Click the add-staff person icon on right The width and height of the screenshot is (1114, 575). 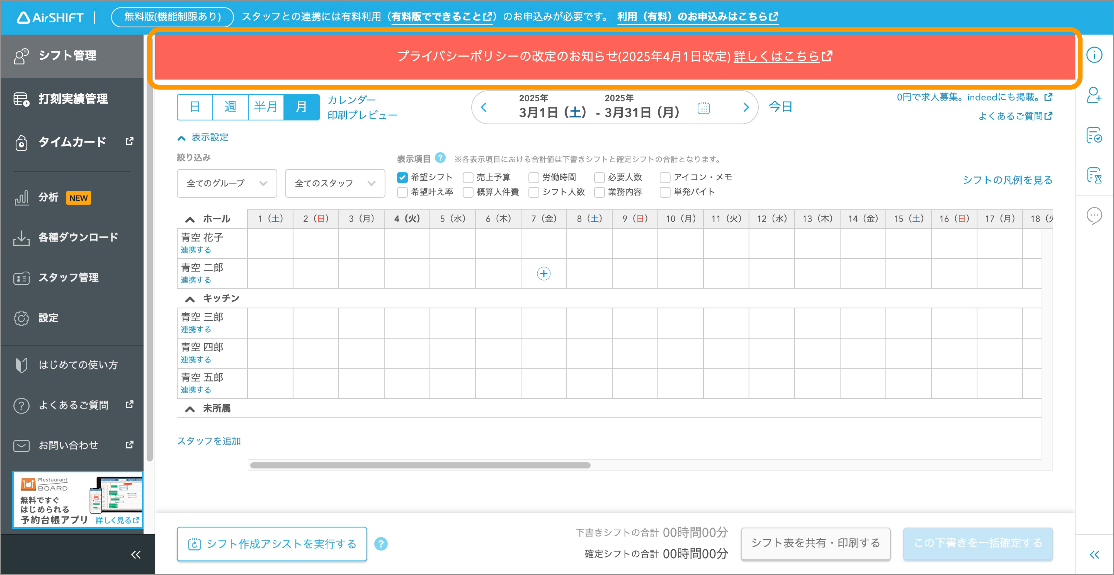click(x=1095, y=97)
